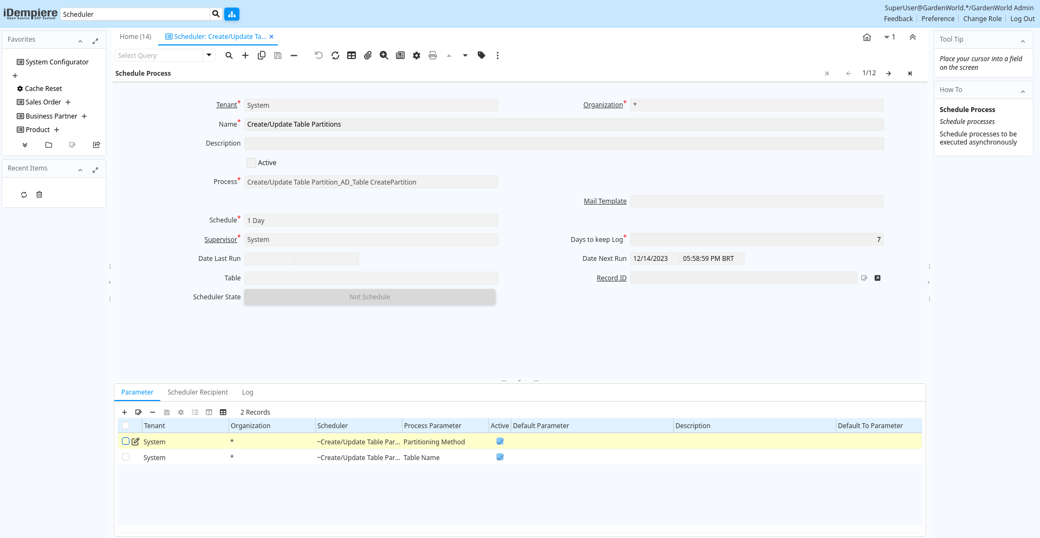Click the find record magnifier icon
This screenshot has width=1040, height=538.
[x=229, y=55]
